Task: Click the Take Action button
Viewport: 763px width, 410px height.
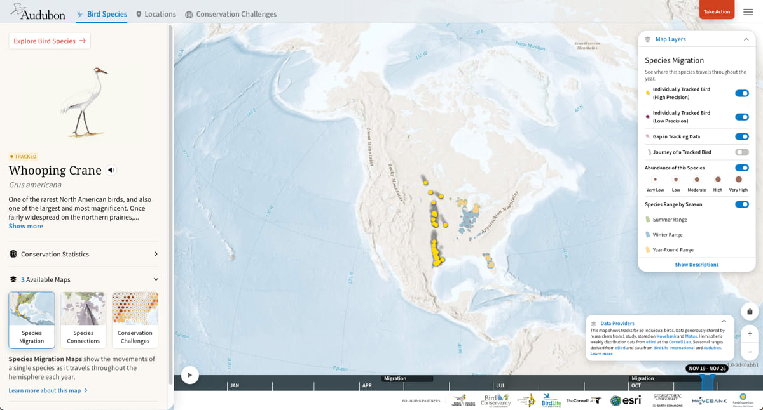Action: [x=717, y=11]
